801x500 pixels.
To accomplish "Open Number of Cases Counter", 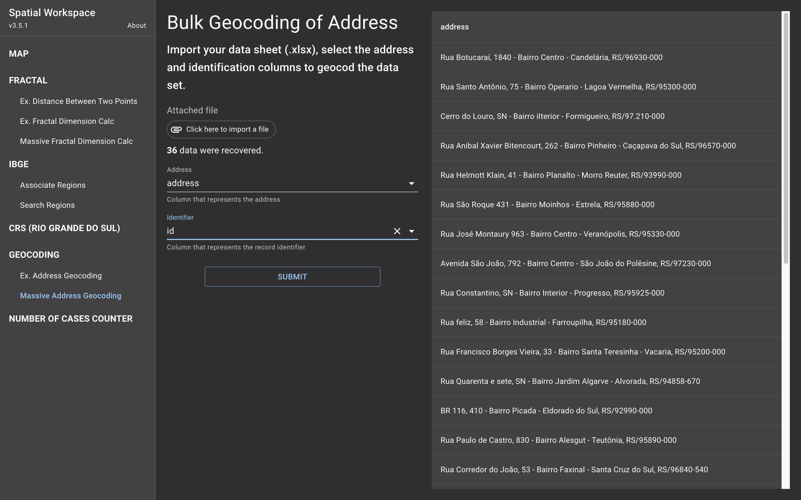I will [x=70, y=318].
